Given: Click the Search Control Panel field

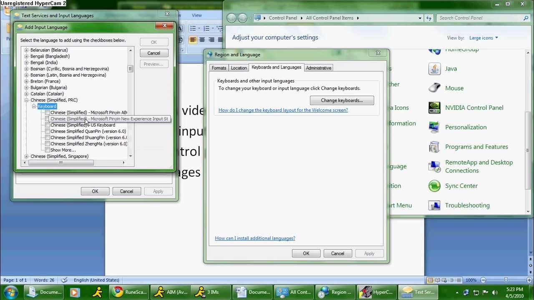Looking at the screenshot, I should point(483,18).
